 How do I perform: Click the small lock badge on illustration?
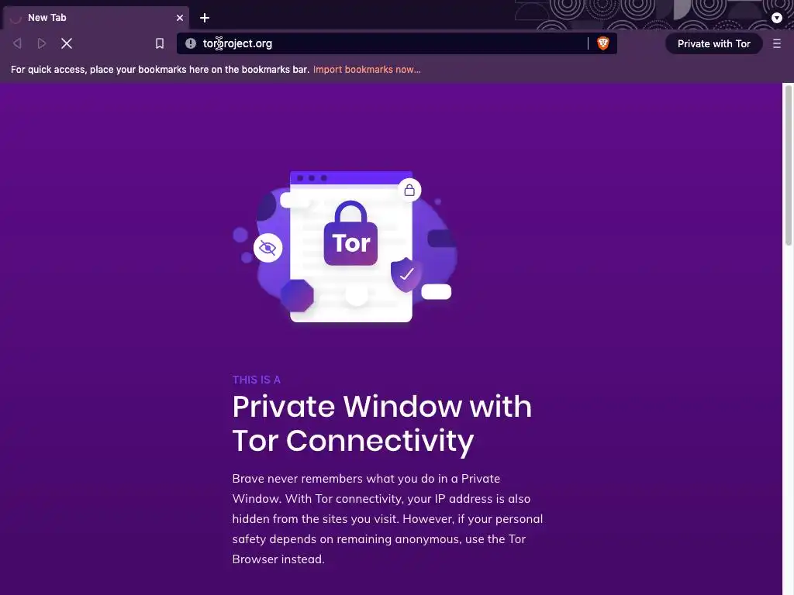click(x=409, y=191)
